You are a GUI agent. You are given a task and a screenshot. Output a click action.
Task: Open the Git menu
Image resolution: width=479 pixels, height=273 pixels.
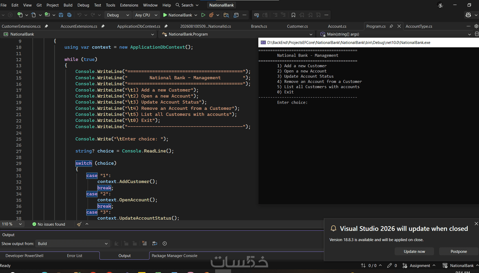(39, 5)
